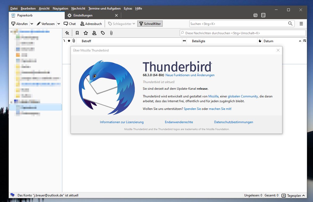This screenshot has height=202, width=313.
Task: Open the Navigation menu
Action: point(60,8)
